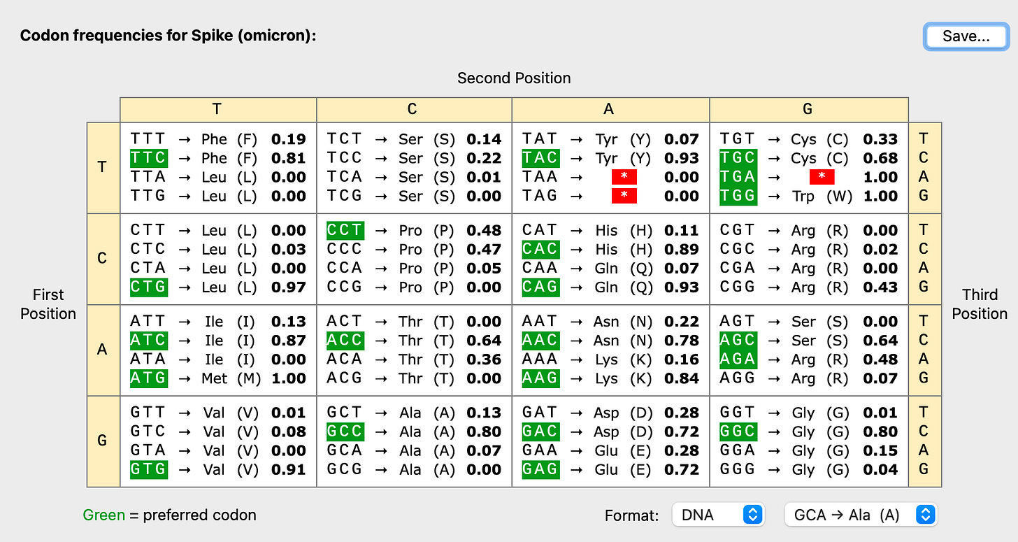The height and width of the screenshot is (542, 1018).
Task: Click the G first position row header
Action: click(103, 441)
